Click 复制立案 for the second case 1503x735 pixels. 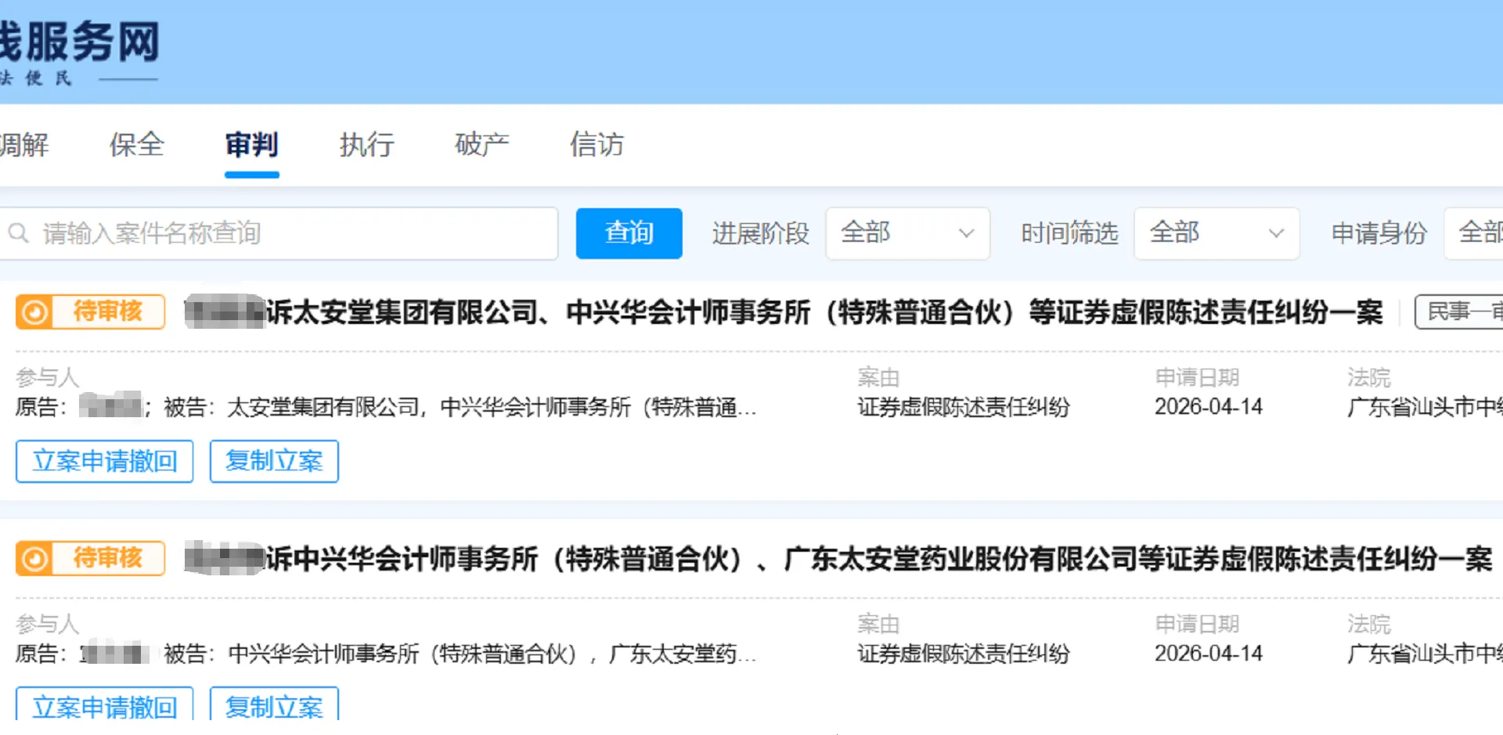274,704
